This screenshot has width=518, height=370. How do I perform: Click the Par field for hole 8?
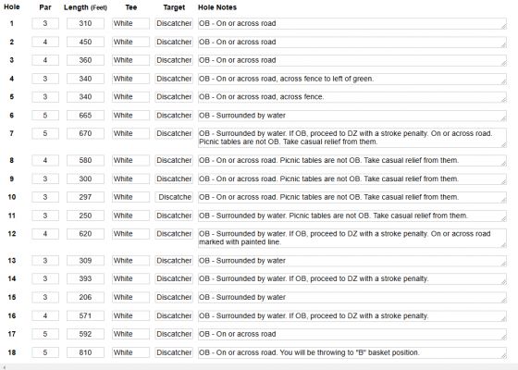[x=45, y=160]
